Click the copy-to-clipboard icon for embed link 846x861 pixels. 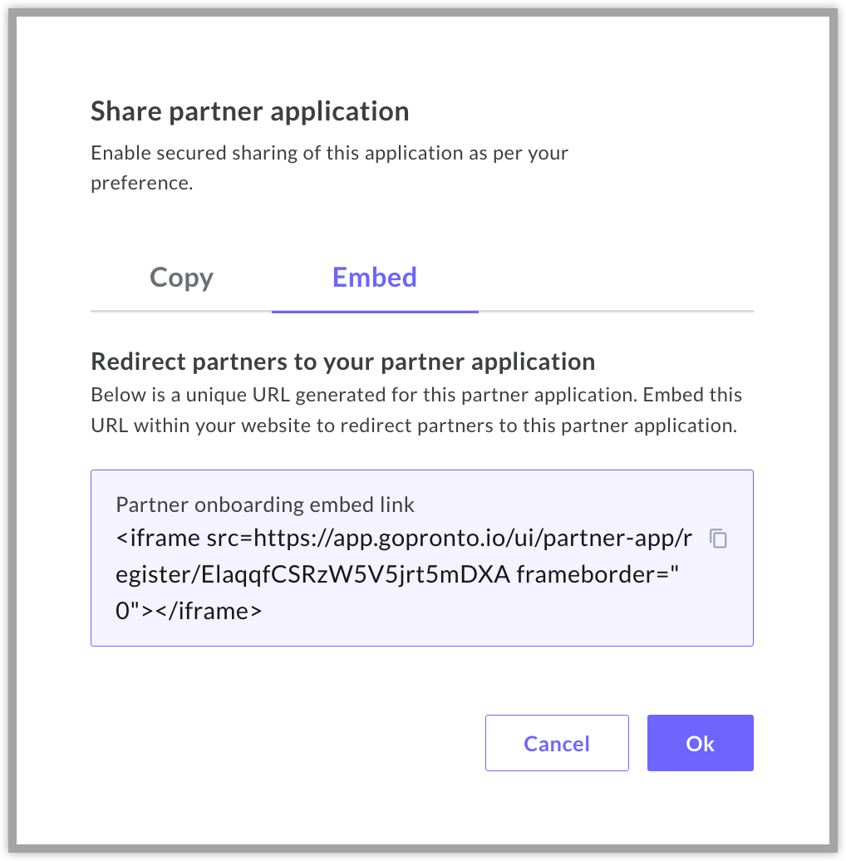click(719, 539)
